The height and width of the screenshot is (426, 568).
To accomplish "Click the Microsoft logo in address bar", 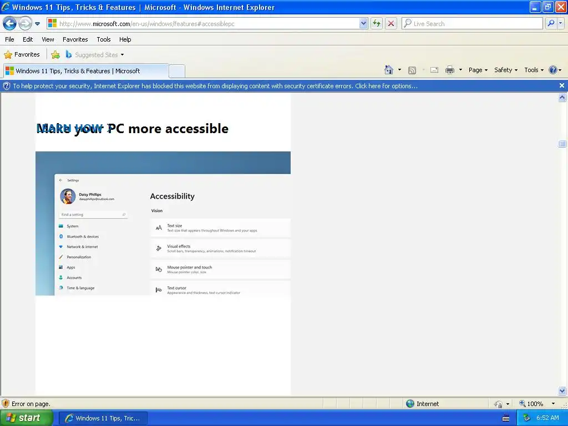I will click(x=53, y=23).
